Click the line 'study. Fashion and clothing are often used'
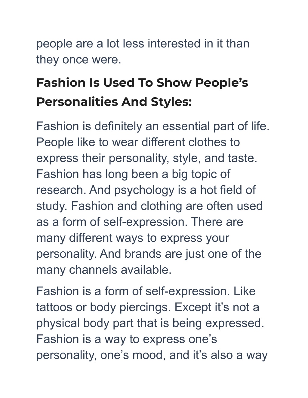 pyautogui.click(x=149, y=206)
